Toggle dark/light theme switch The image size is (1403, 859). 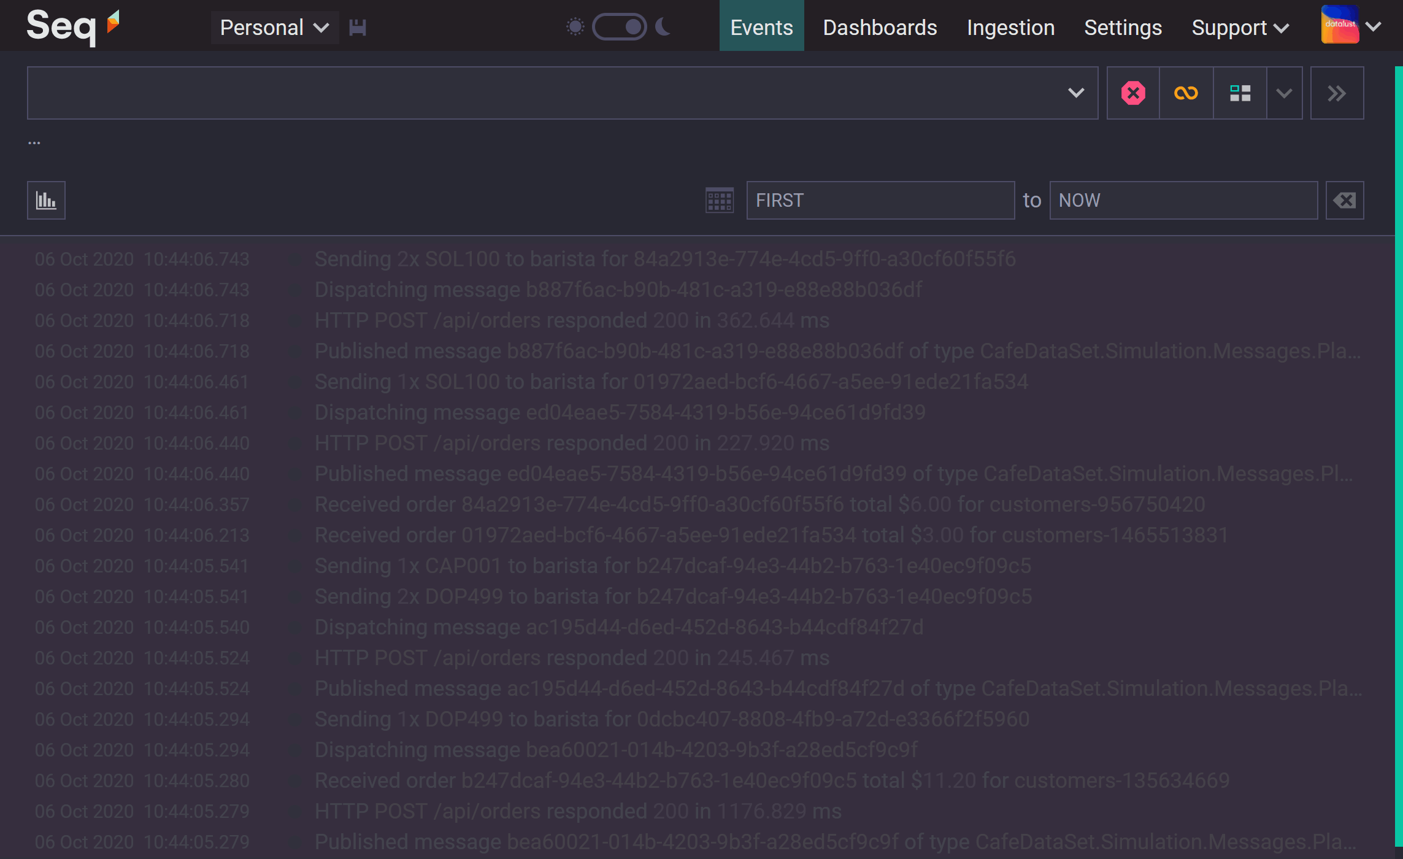tap(619, 27)
